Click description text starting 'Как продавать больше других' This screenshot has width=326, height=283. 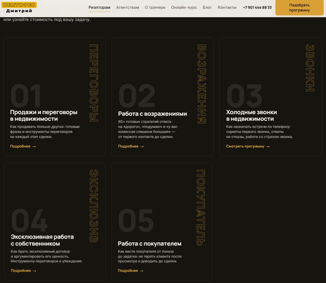coord(45,132)
